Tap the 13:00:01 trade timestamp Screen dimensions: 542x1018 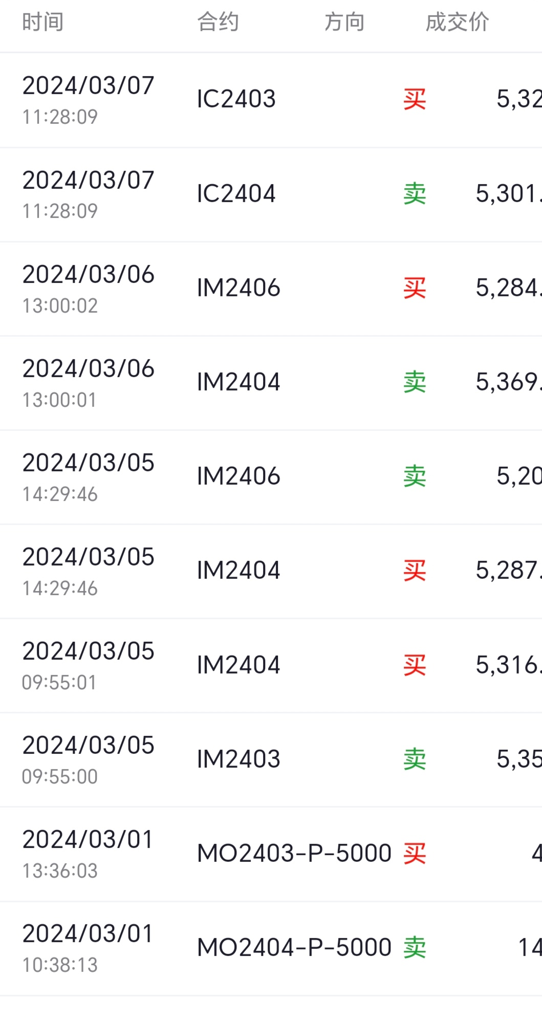pyautogui.click(x=59, y=400)
